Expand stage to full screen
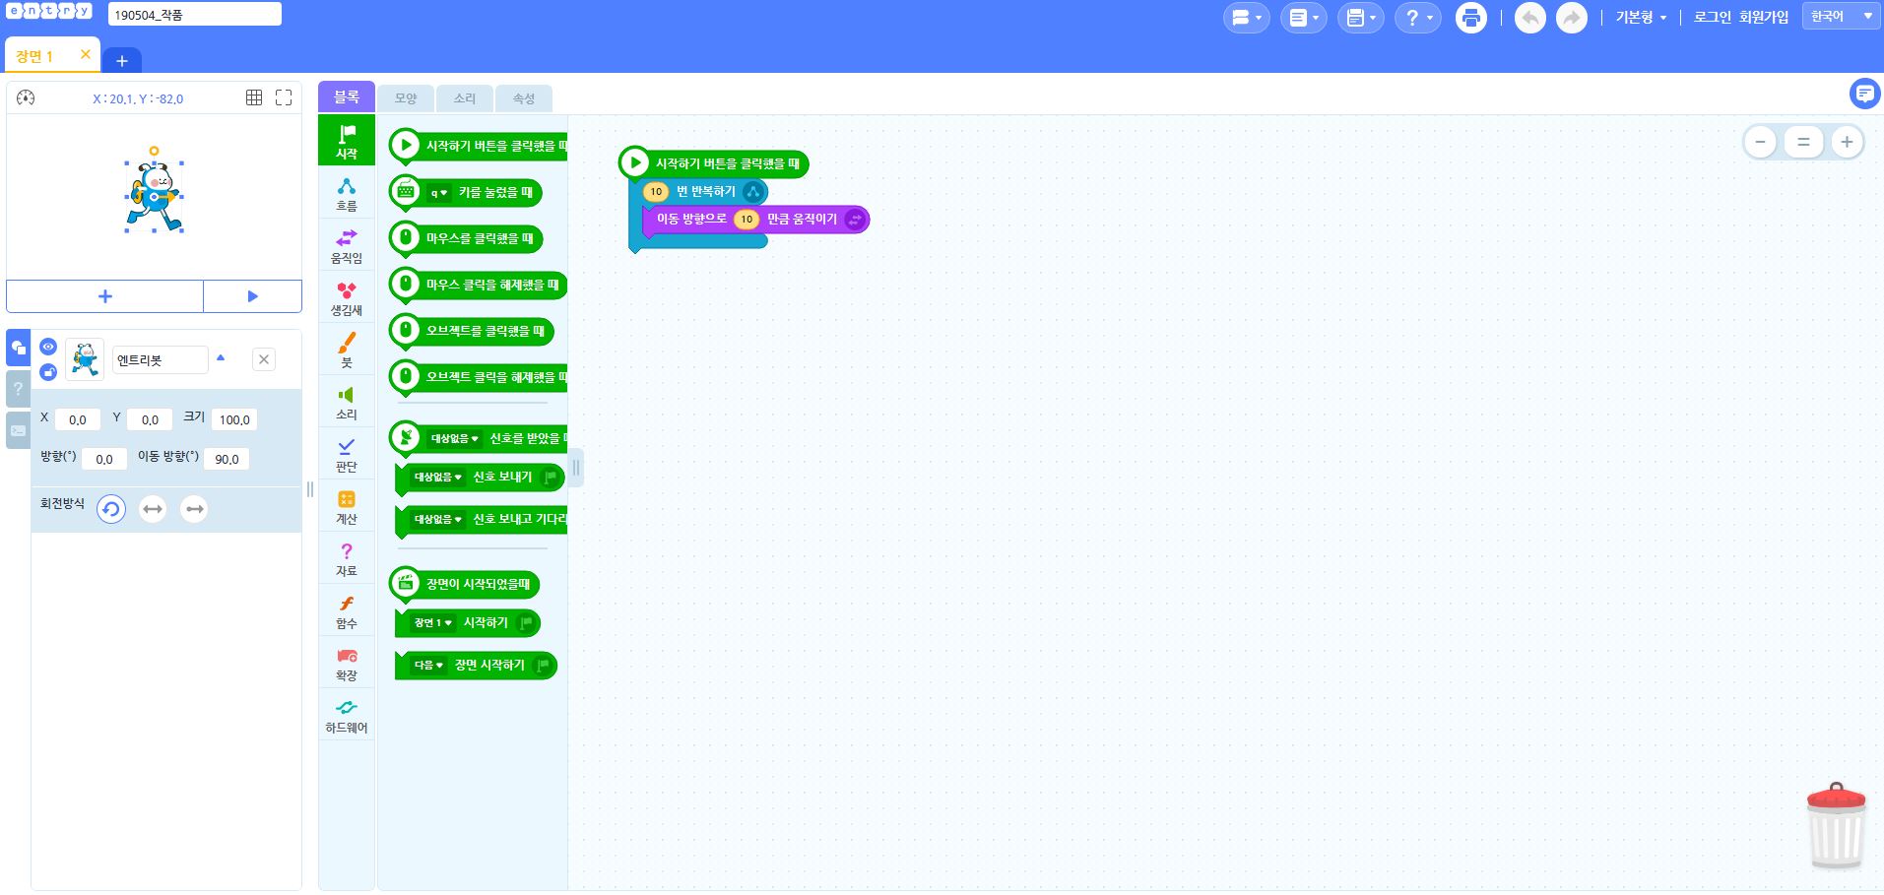This screenshot has height=895, width=1884. (284, 97)
